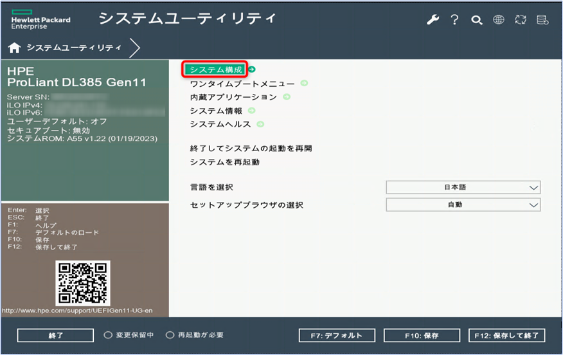Select 終了してシステムの起動を再開
The image size is (563, 355).
tap(251, 149)
